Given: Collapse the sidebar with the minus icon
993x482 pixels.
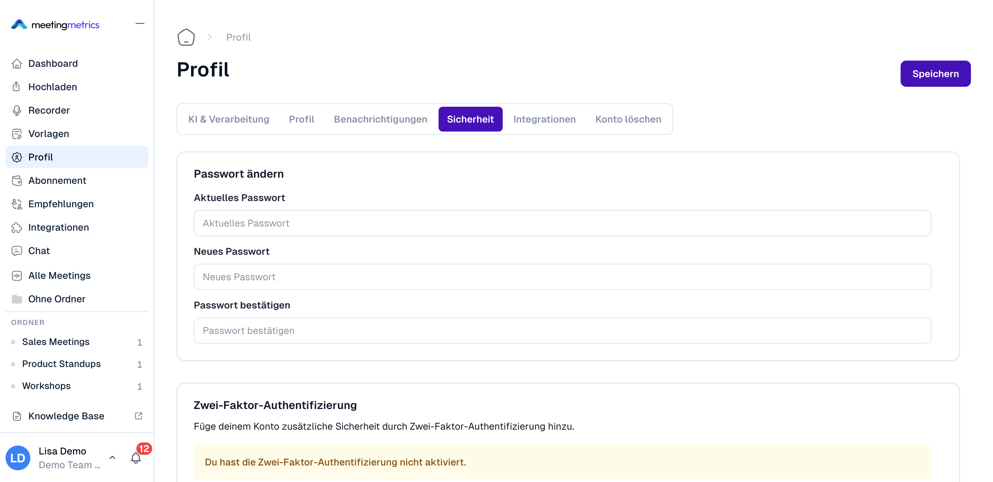Looking at the screenshot, I should tap(140, 23).
